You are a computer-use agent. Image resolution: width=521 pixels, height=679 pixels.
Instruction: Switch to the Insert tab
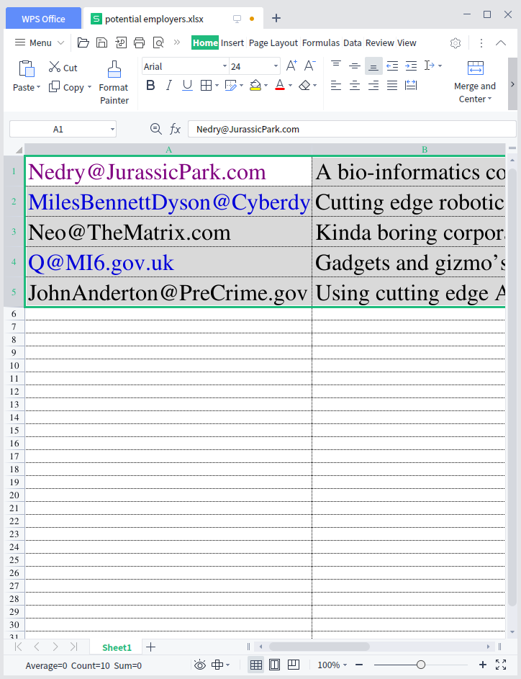232,42
